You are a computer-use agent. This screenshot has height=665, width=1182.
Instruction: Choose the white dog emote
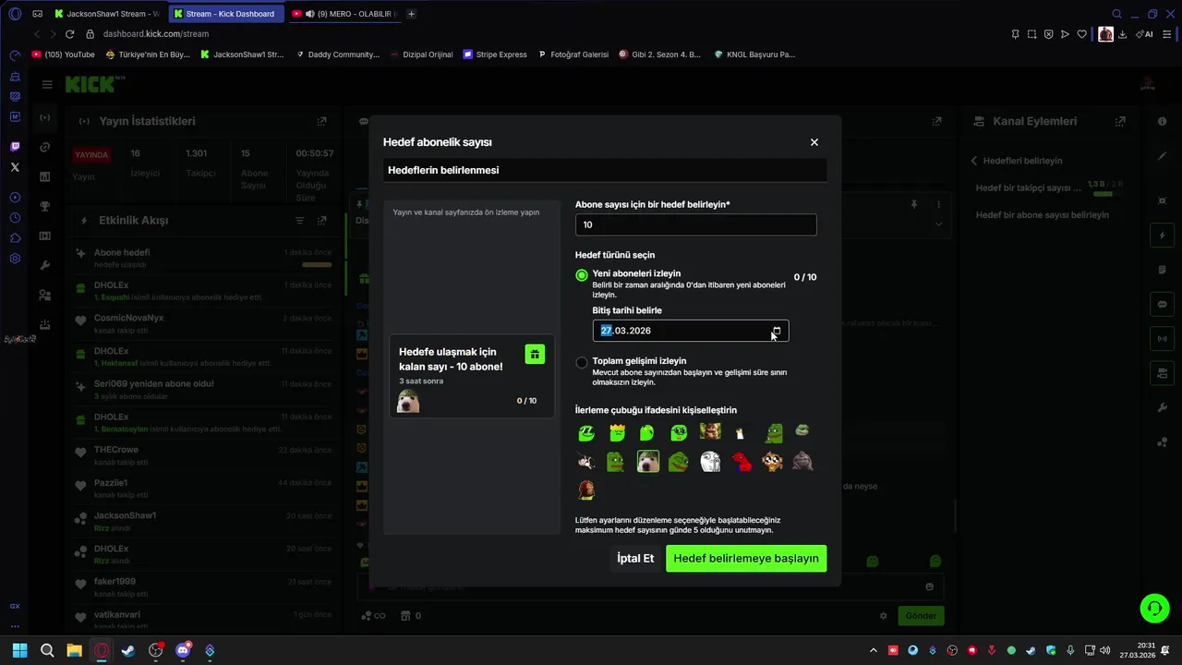pyautogui.click(x=648, y=461)
